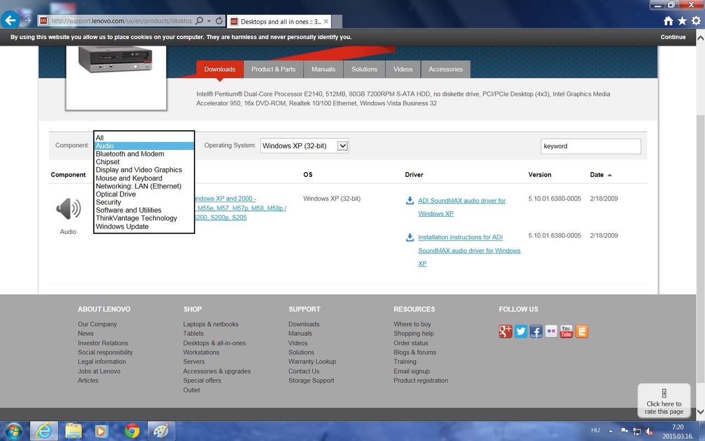This screenshot has width=705, height=441.
Task: Switch to the Downloads tab
Action: [x=220, y=69]
